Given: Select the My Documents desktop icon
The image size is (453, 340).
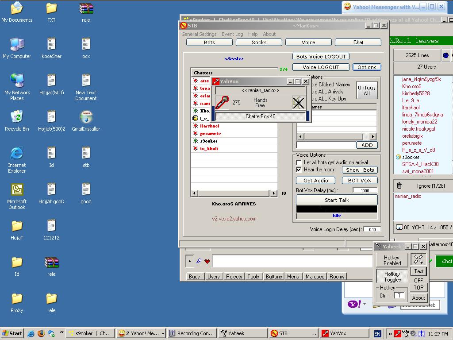Looking at the screenshot, I should coord(17,12).
